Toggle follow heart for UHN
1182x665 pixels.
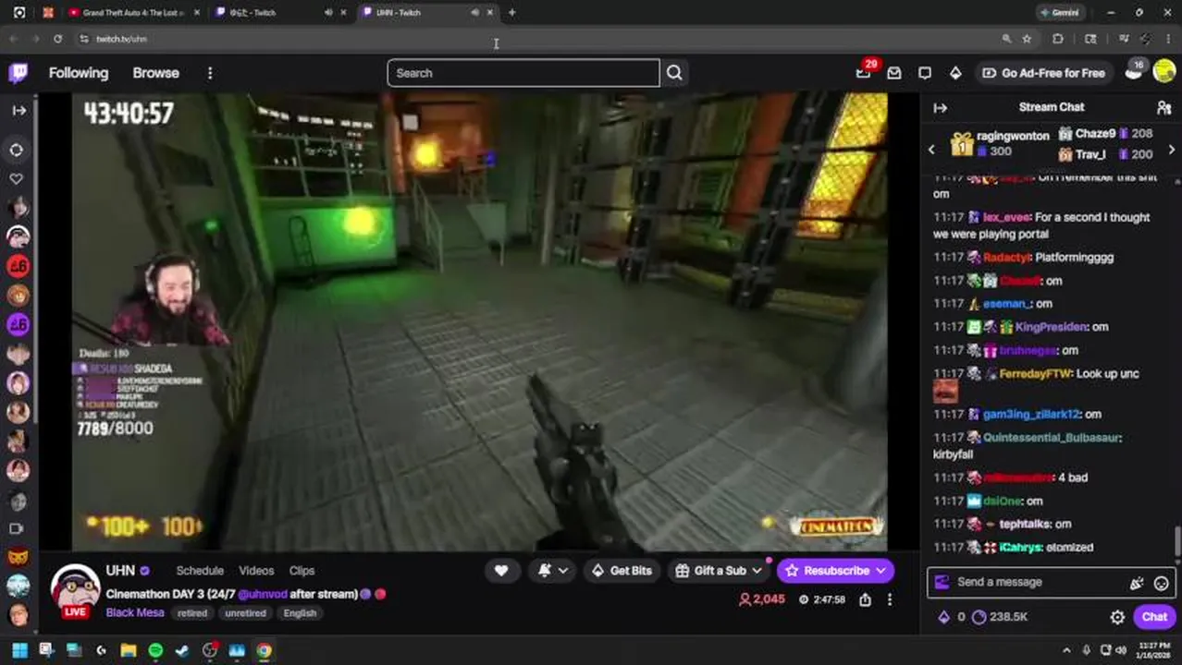tap(501, 571)
